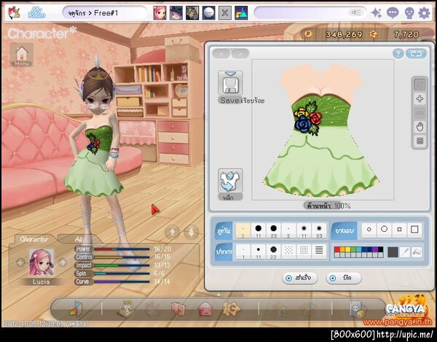Click the current dark gray color box
Viewport: 437px width, 342px height.
coord(393,252)
